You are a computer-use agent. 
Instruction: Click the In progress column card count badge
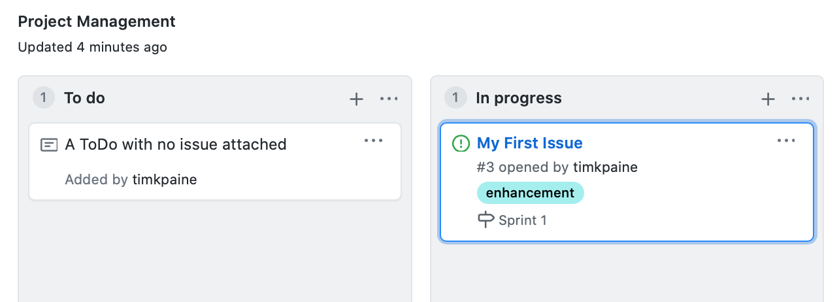coord(455,98)
